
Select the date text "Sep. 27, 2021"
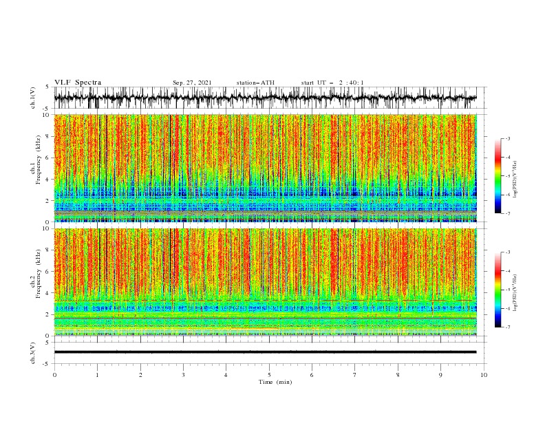(x=192, y=83)
